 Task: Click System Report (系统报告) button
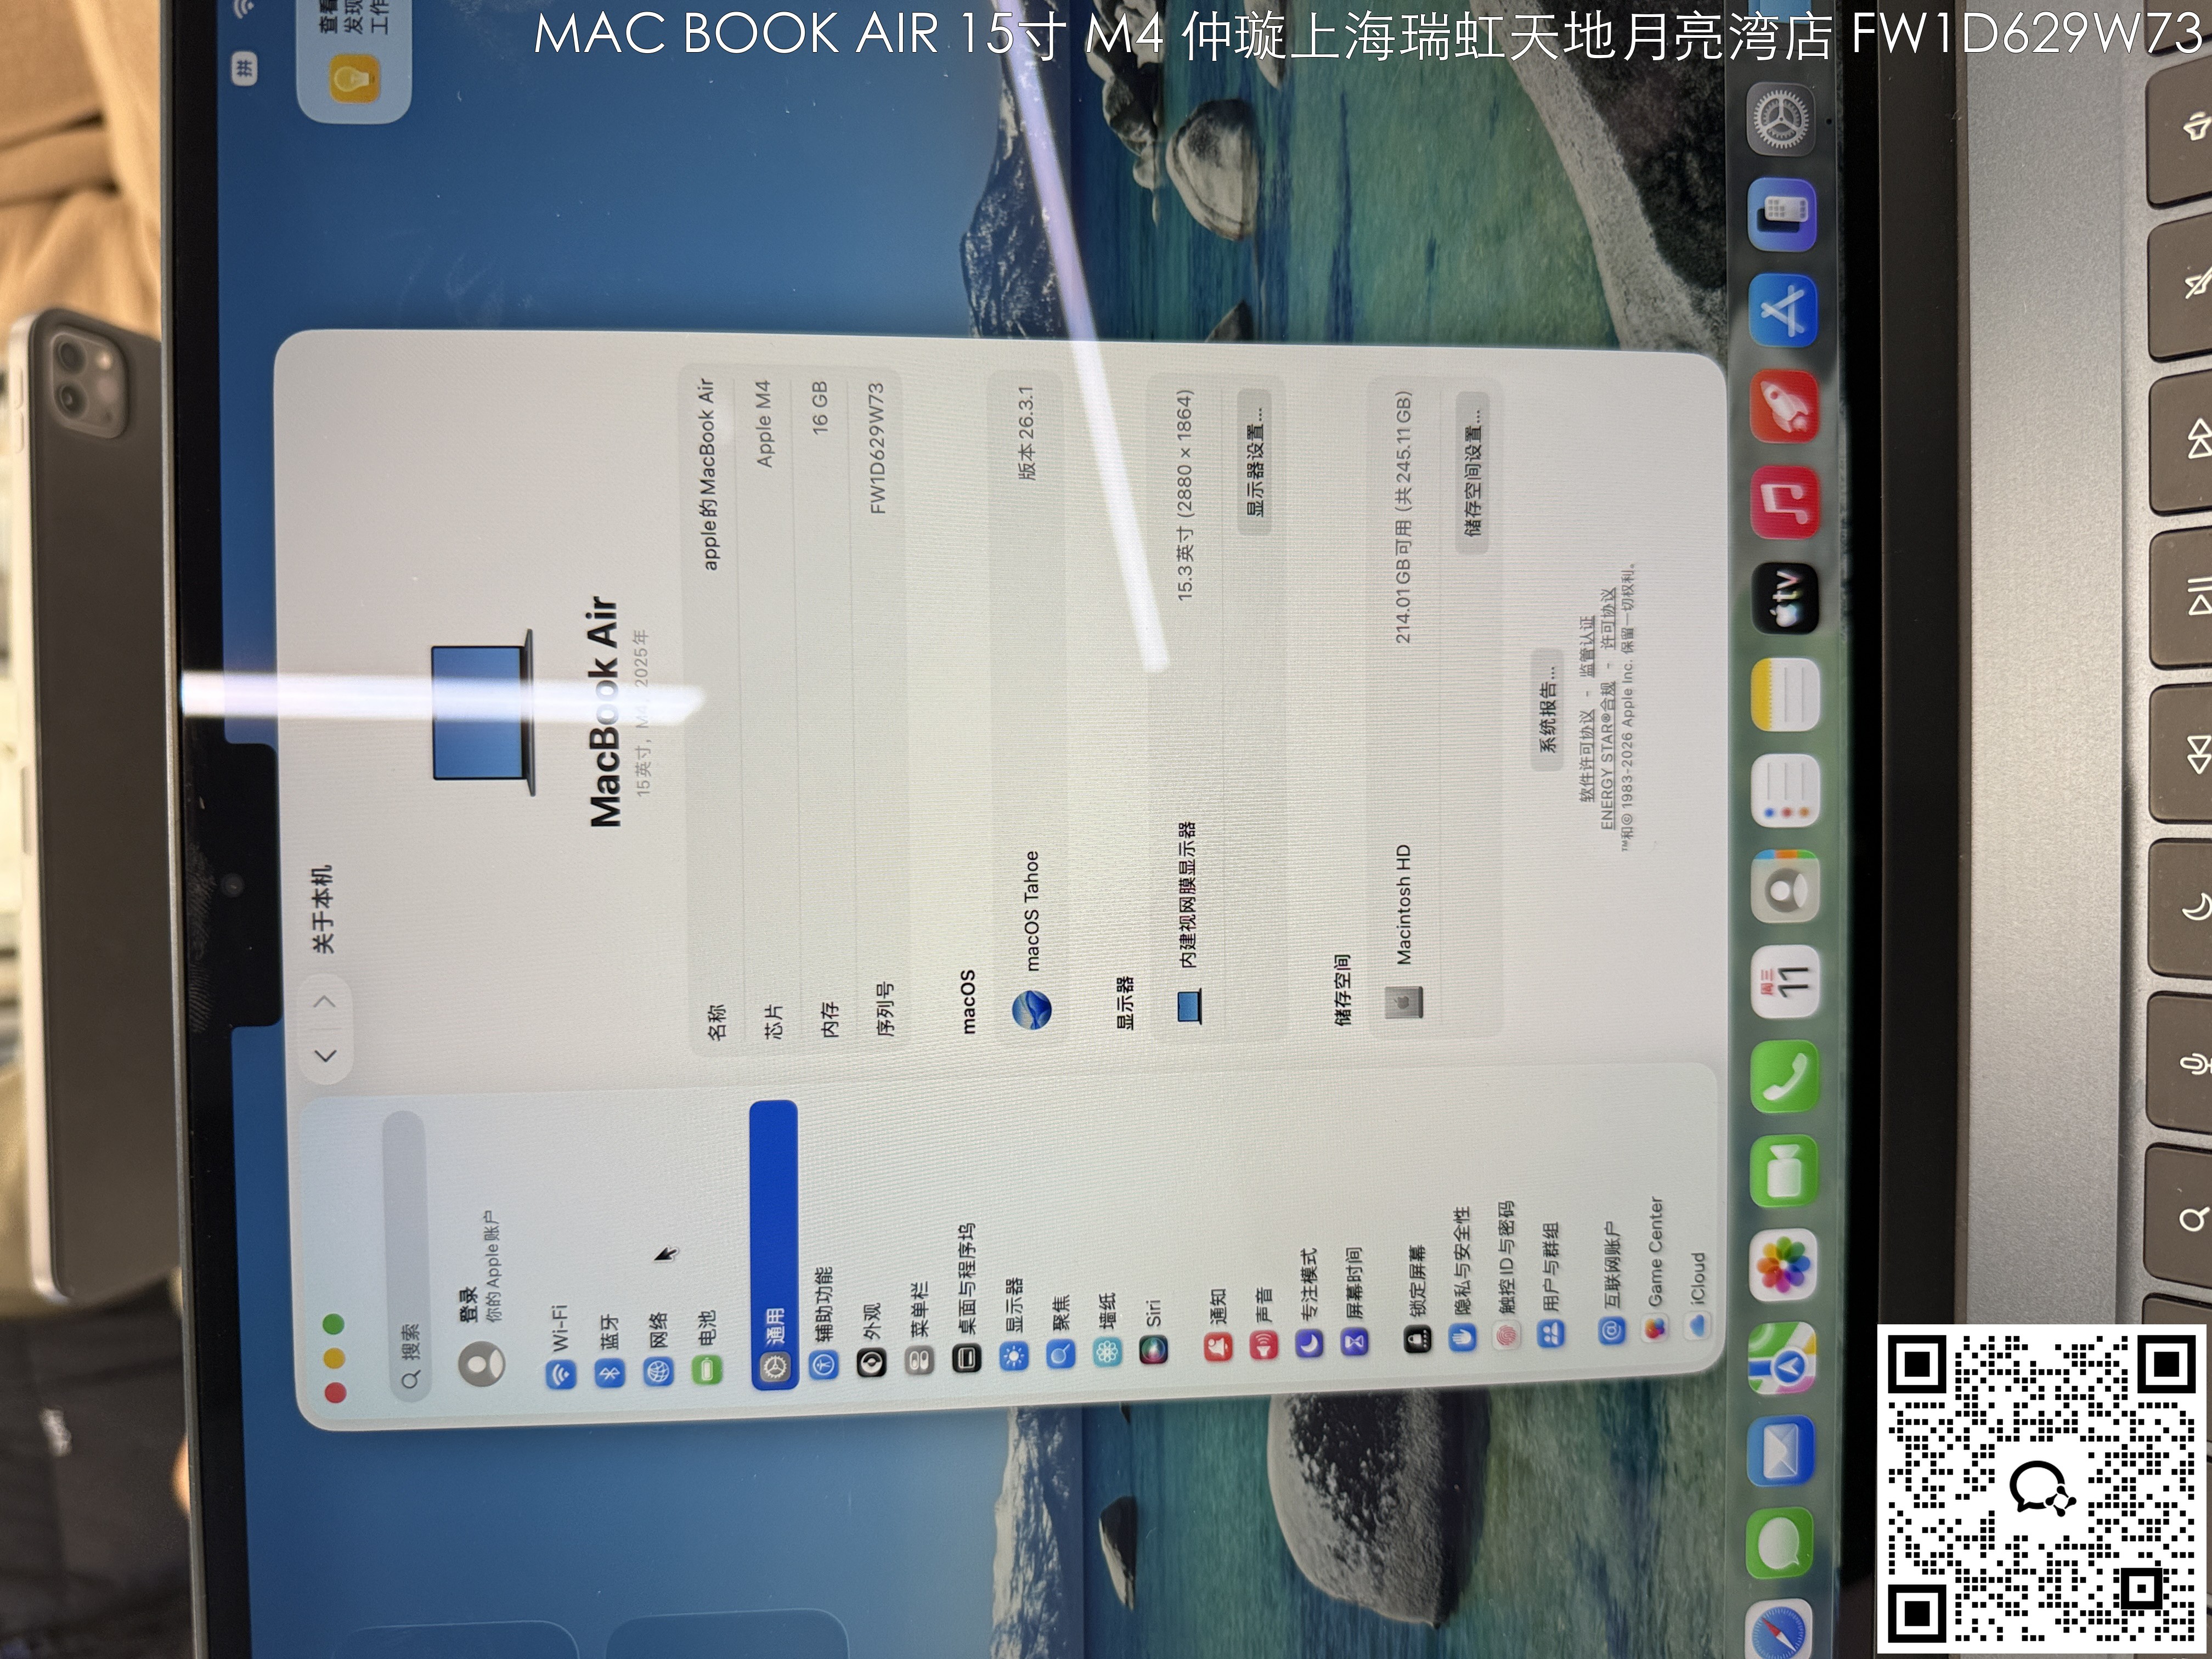tap(1547, 710)
